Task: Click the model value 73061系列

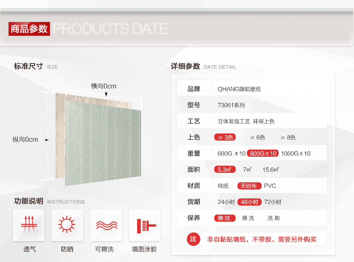Action: coord(231,105)
